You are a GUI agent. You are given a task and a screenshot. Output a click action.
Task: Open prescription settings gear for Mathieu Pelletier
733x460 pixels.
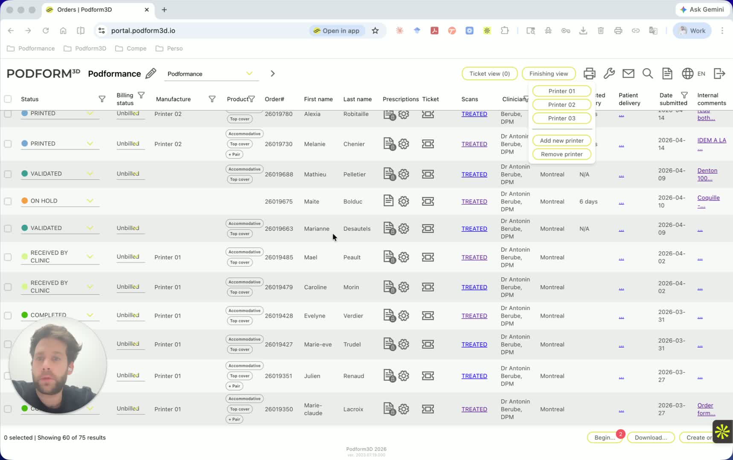click(404, 174)
